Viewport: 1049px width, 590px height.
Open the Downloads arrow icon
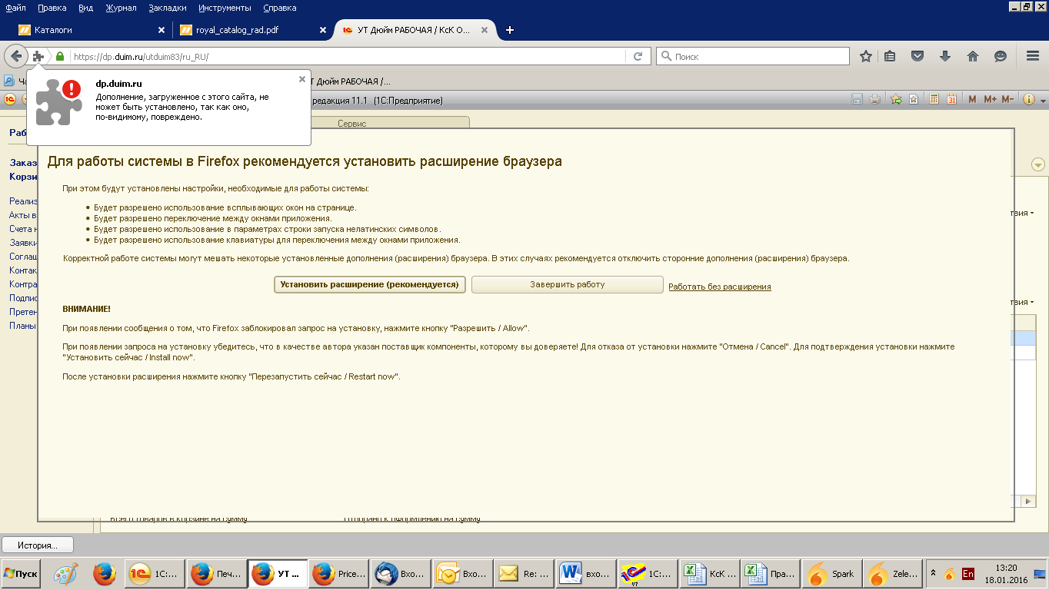945,56
